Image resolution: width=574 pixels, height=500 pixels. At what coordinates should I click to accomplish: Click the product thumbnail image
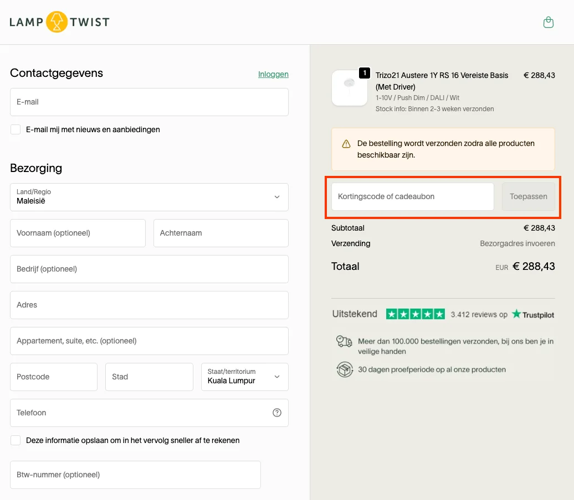pyautogui.click(x=349, y=87)
